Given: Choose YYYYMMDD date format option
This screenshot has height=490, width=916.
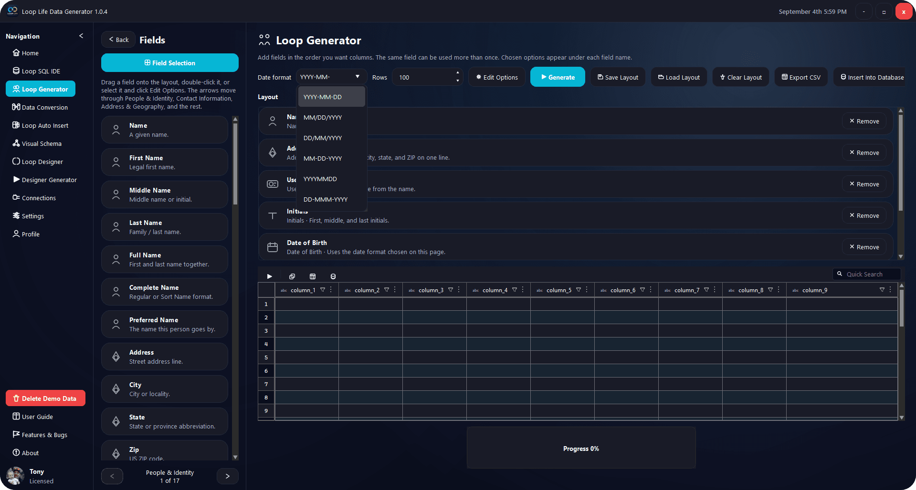Looking at the screenshot, I should click(x=332, y=179).
